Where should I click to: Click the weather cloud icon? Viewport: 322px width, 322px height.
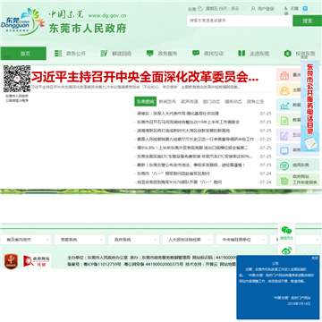pyautogui.click(x=200, y=9)
